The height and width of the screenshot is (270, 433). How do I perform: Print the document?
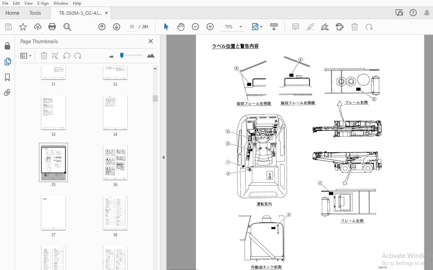click(x=52, y=27)
